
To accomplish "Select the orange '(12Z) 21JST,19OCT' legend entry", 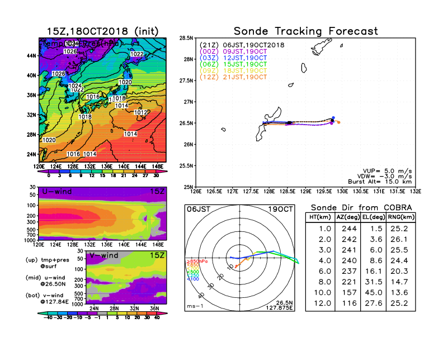I will pyautogui.click(x=233, y=77).
